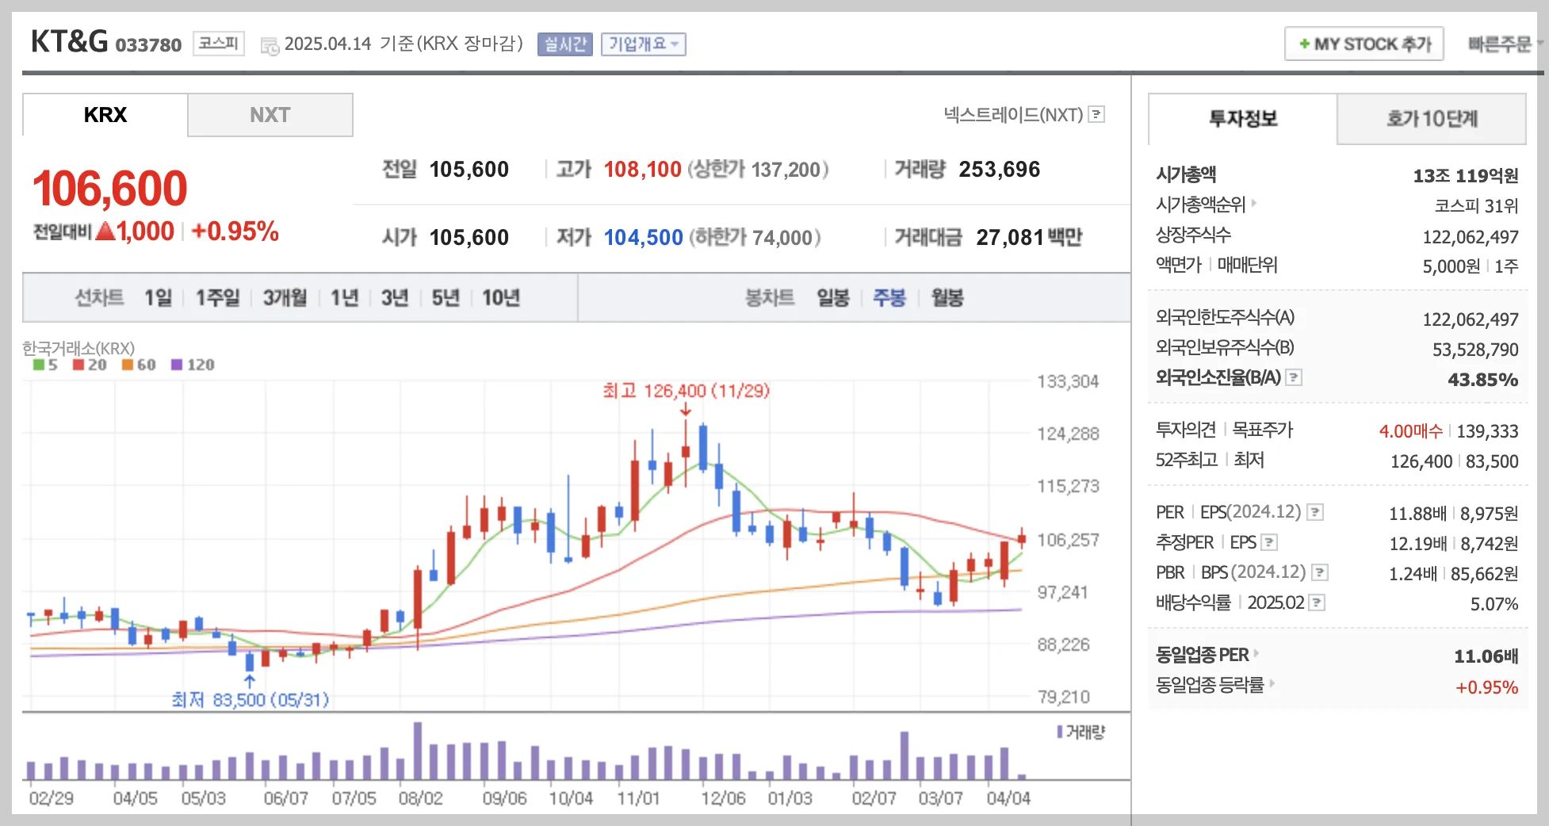Click purple 120 moving-average legend swatch
Screen dimensions: 1549x826
[x=177, y=365]
